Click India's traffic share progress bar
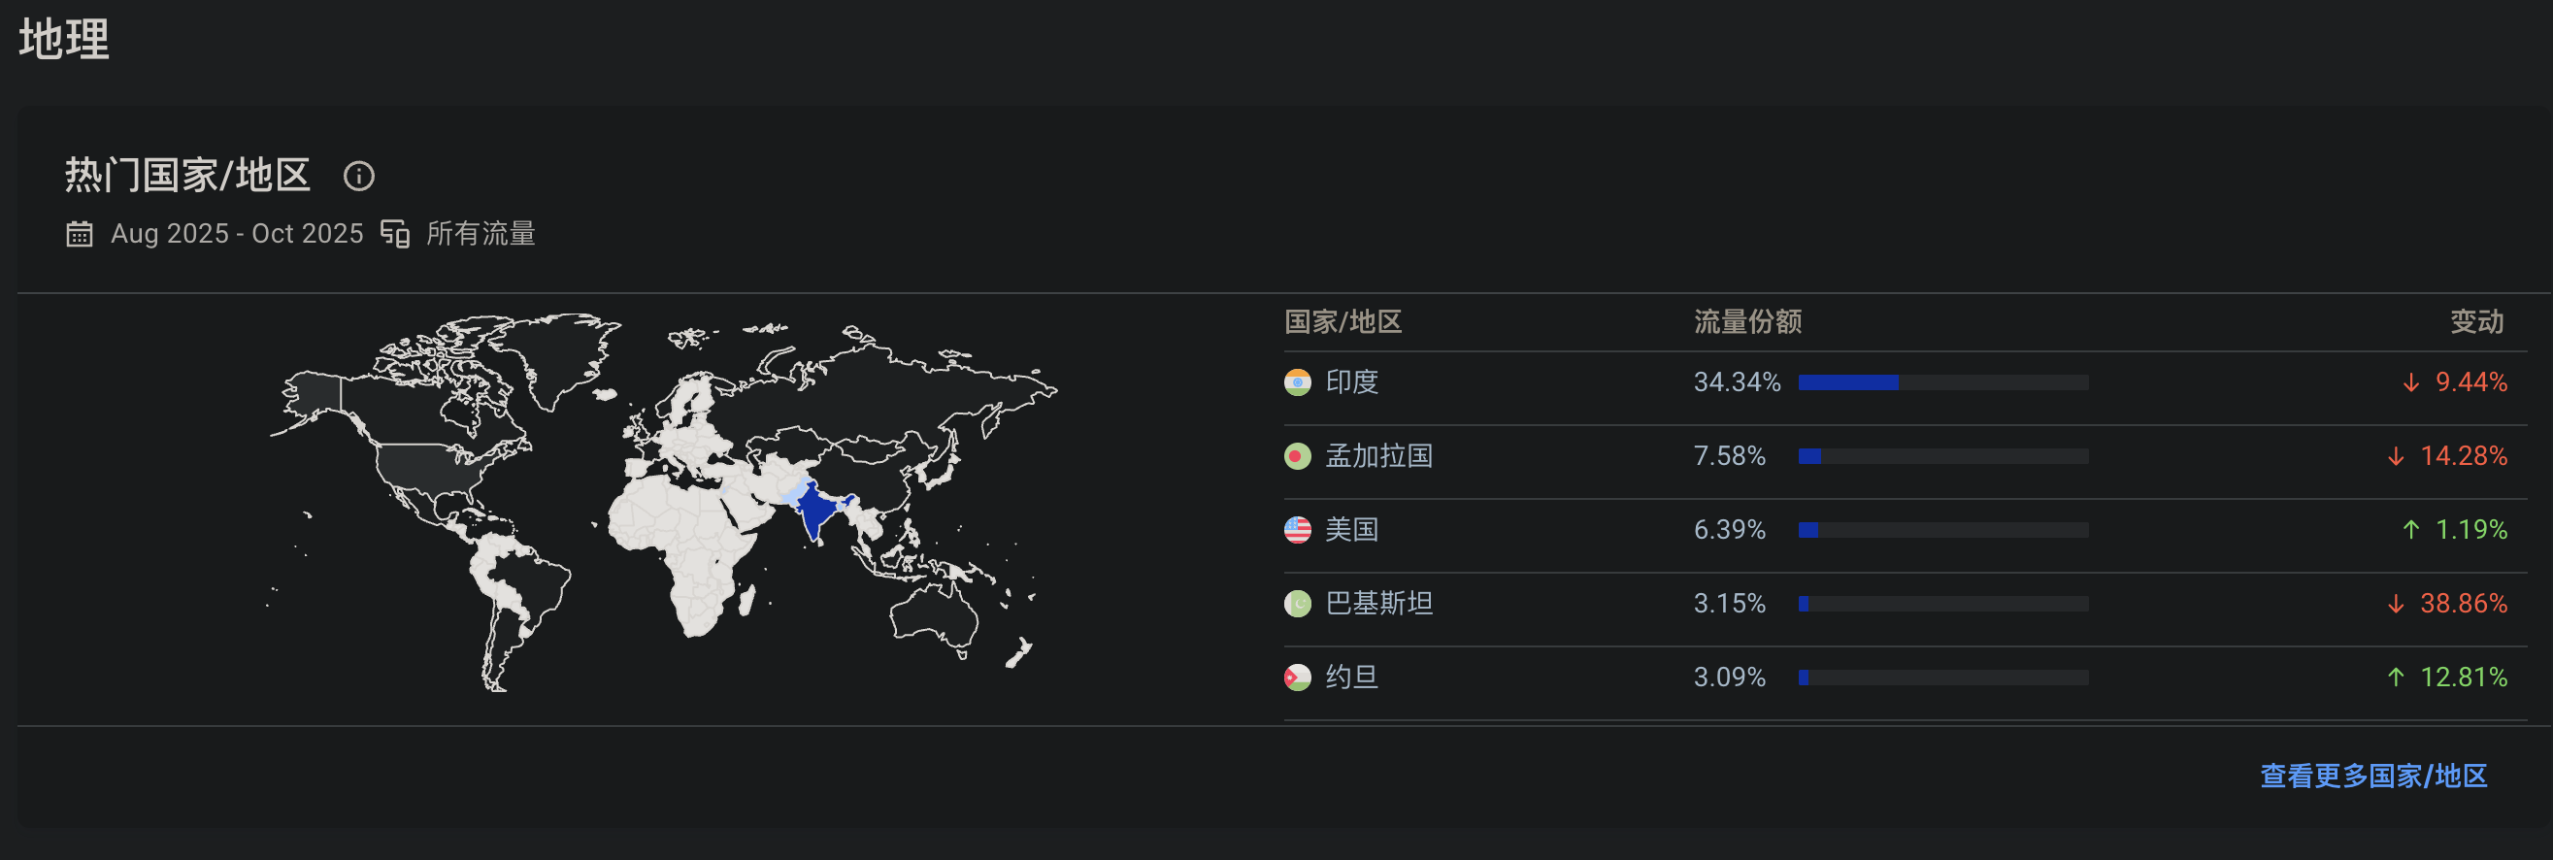Viewport: 2553px width, 860px height. coord(1942,382)
